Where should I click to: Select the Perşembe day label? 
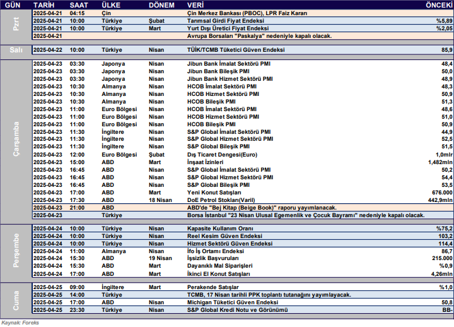pyautogui.click(x=16, y=251)
